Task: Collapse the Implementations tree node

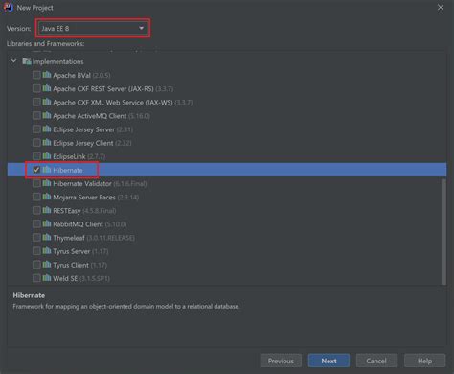Action: click(x=13, y=60)
